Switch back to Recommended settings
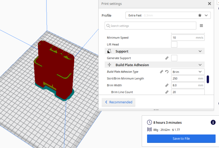The height and width of the screenshot is (148, 219). tap(118, 102)
